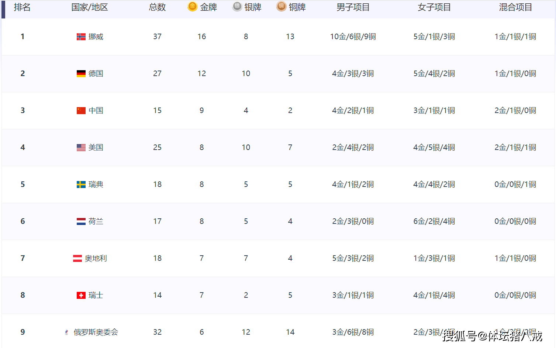Click Switzerland's men's events cell 3金/1银/1铜
The width and height of the screenshot is (556, 348).
pos(353,295)
